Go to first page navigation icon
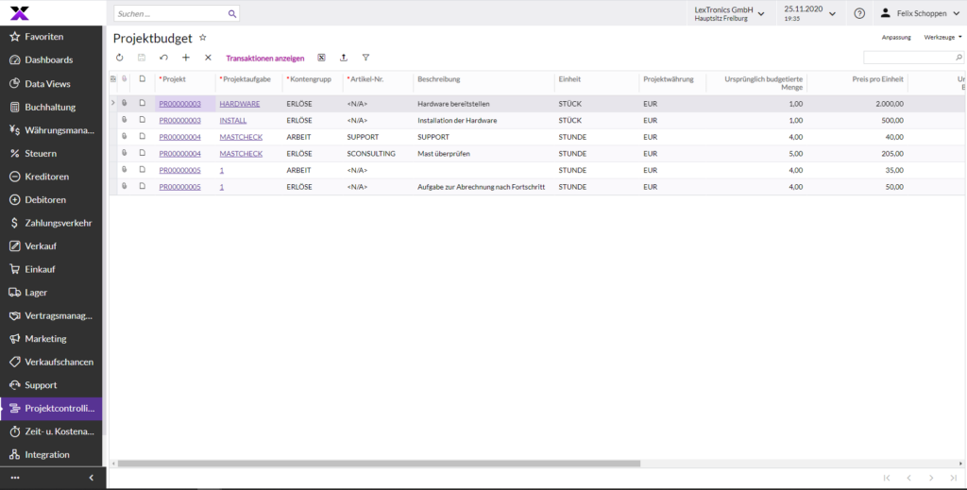 tap(886, 478)
